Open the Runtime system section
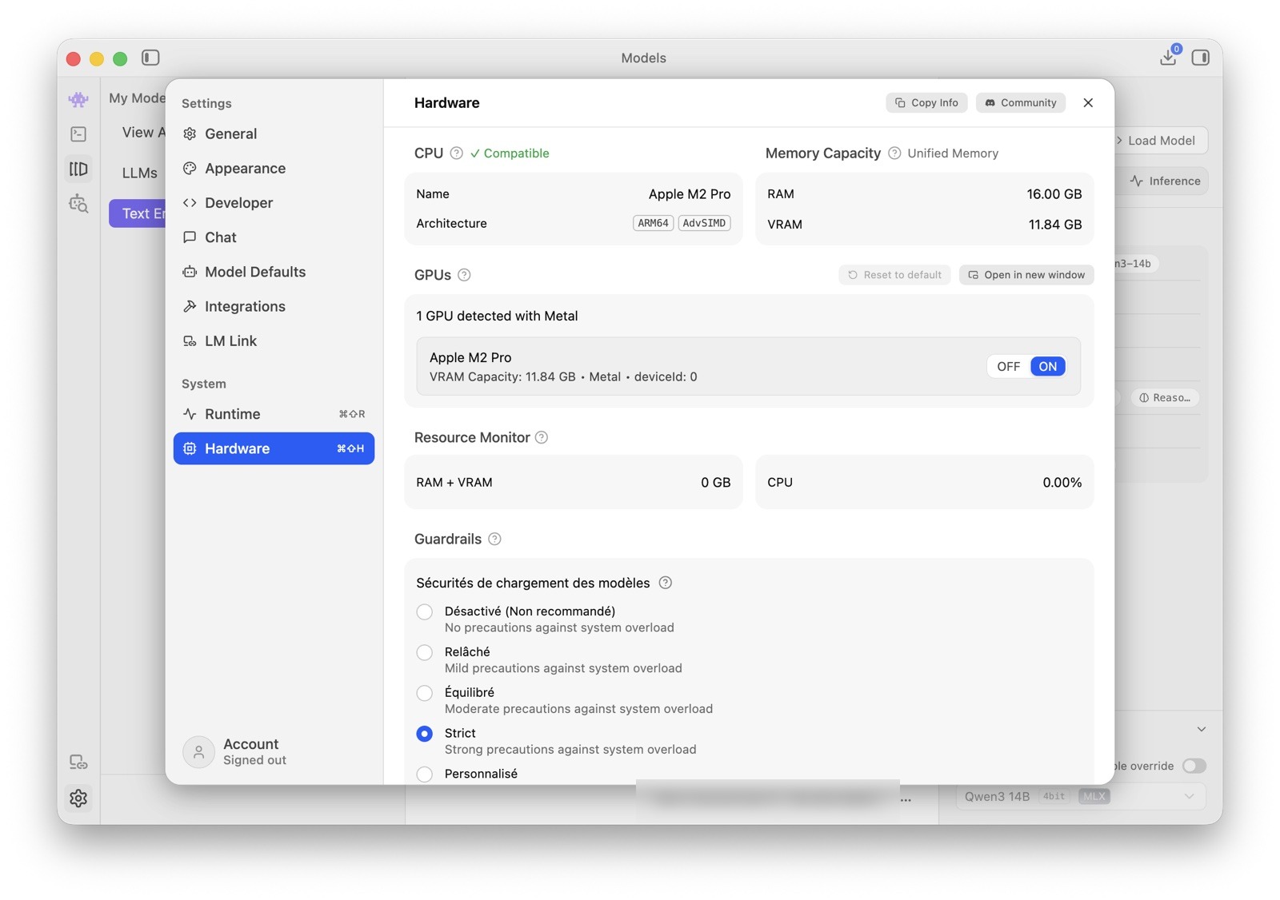Screen dimensions: 1280x900 pyautogui.click(x=274, y=414)
